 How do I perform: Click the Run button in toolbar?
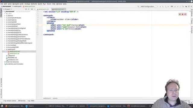[x=157, y=6]
